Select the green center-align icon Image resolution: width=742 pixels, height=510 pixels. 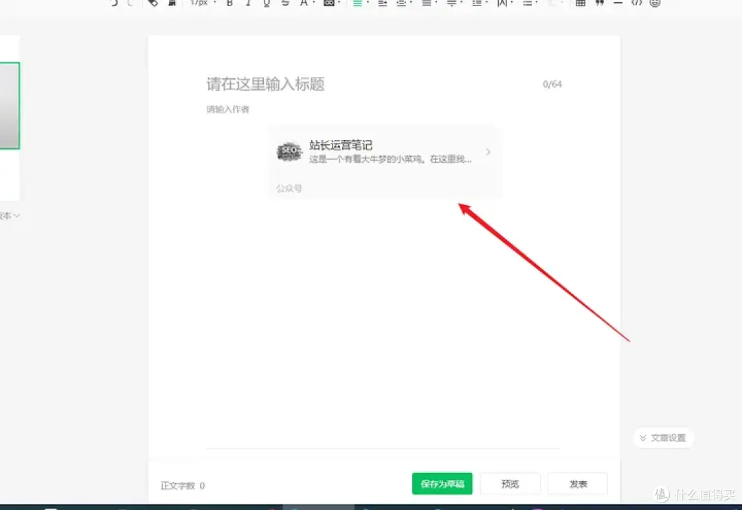[x=357, y=3]
